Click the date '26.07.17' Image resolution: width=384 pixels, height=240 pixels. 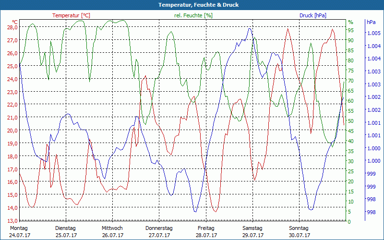coord(113,235)
